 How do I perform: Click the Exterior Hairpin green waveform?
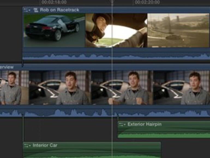[164, 135]
